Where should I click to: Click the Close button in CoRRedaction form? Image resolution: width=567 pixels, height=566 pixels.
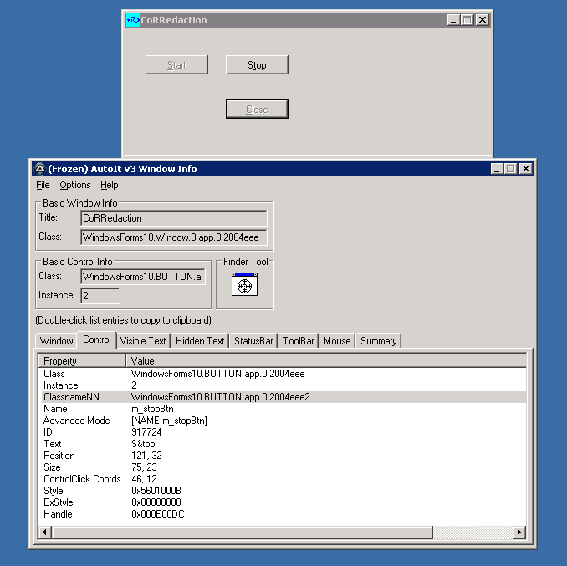pos(257,110)
